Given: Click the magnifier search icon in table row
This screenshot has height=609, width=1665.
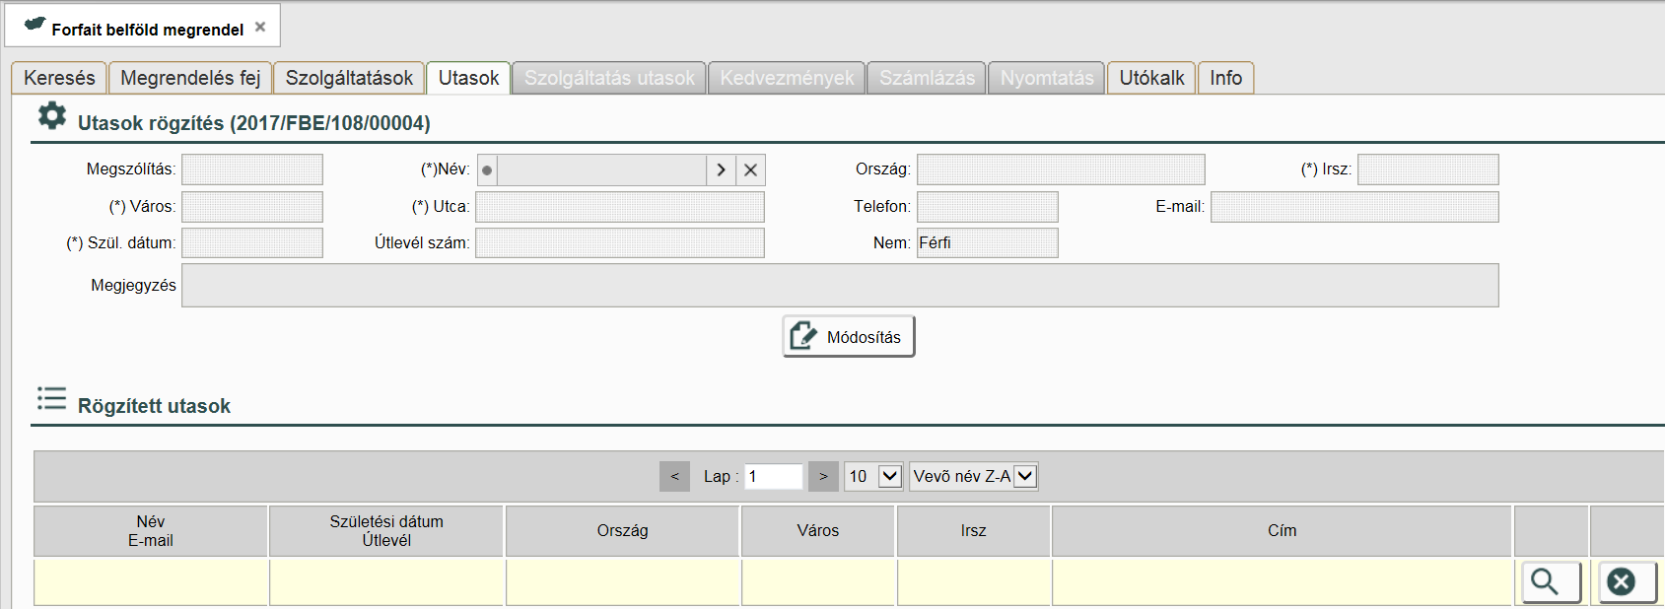Looking at the screenshot, I should coord(1551,582).
